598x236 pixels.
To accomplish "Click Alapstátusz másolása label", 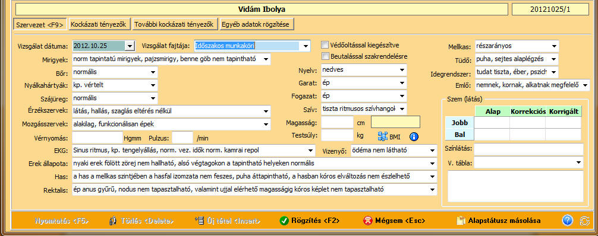I will (x=504, y=221).
